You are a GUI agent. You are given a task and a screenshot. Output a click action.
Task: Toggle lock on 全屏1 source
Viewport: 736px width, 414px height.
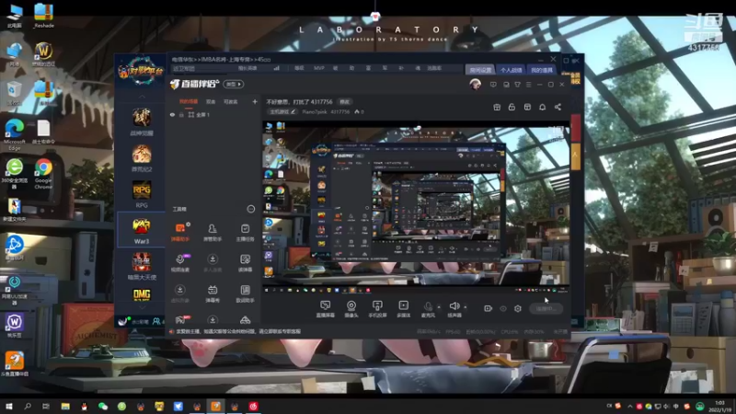(x=181, y=114)
